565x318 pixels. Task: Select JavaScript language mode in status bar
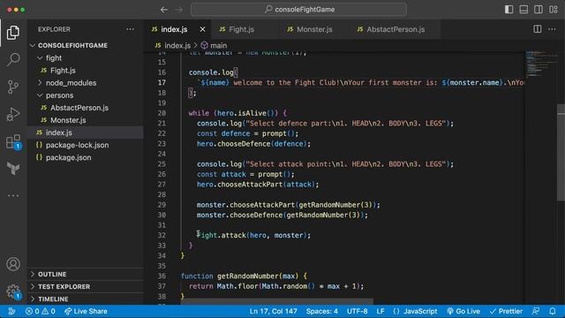(415, 311)
